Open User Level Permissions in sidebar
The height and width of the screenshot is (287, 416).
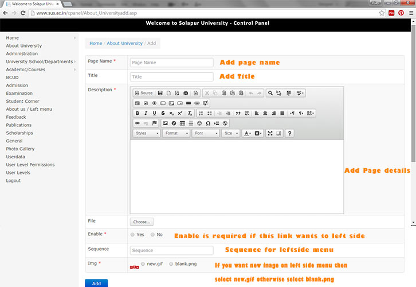(x=30, y=165)
